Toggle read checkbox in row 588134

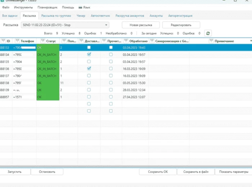pyautogui.click(x=111, y=54)
